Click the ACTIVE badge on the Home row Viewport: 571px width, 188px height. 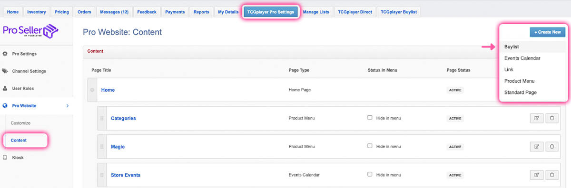pos(455,90)
